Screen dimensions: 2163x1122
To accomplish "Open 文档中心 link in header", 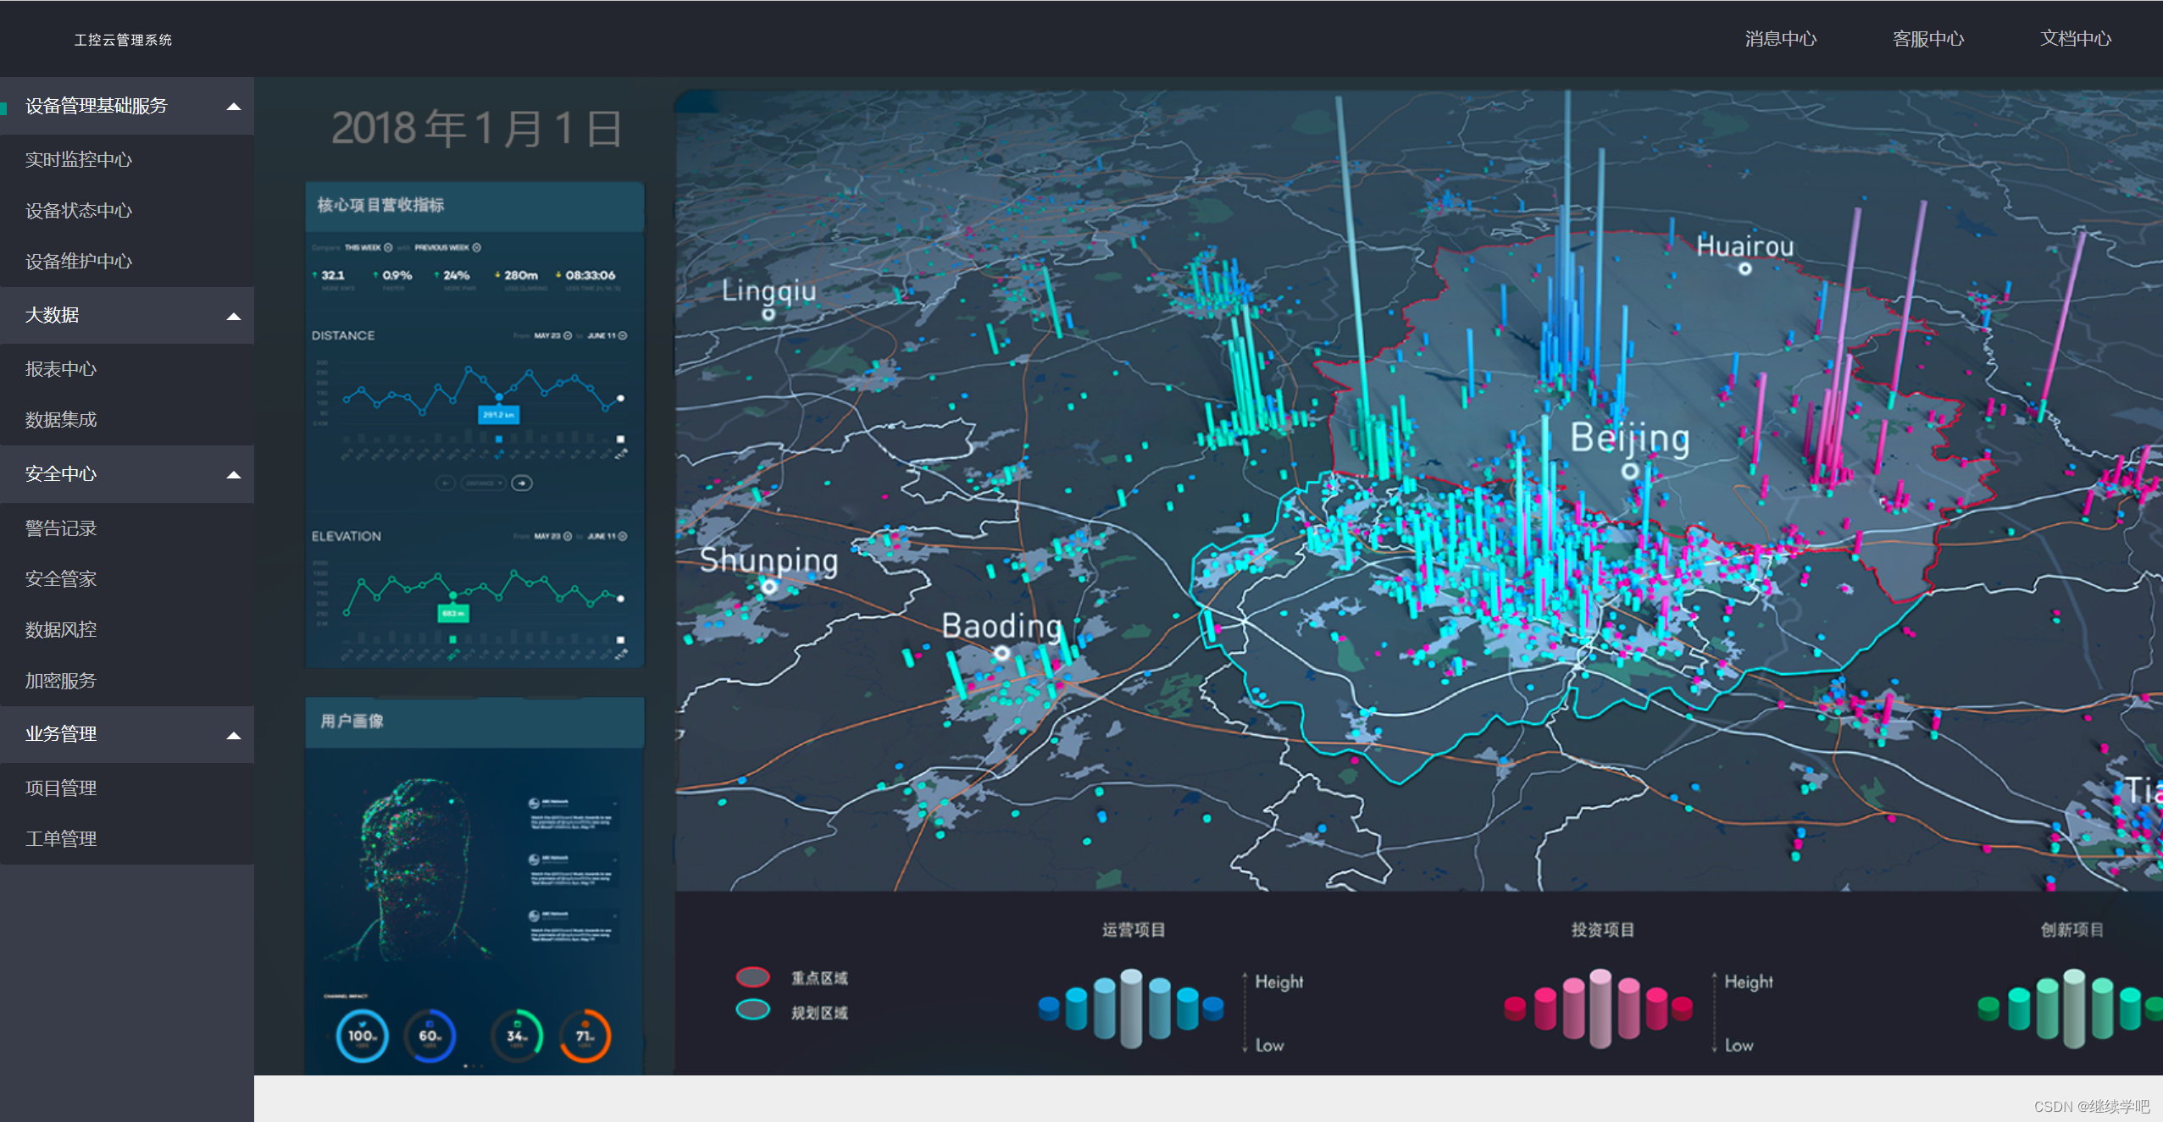I will [2075, 38].
